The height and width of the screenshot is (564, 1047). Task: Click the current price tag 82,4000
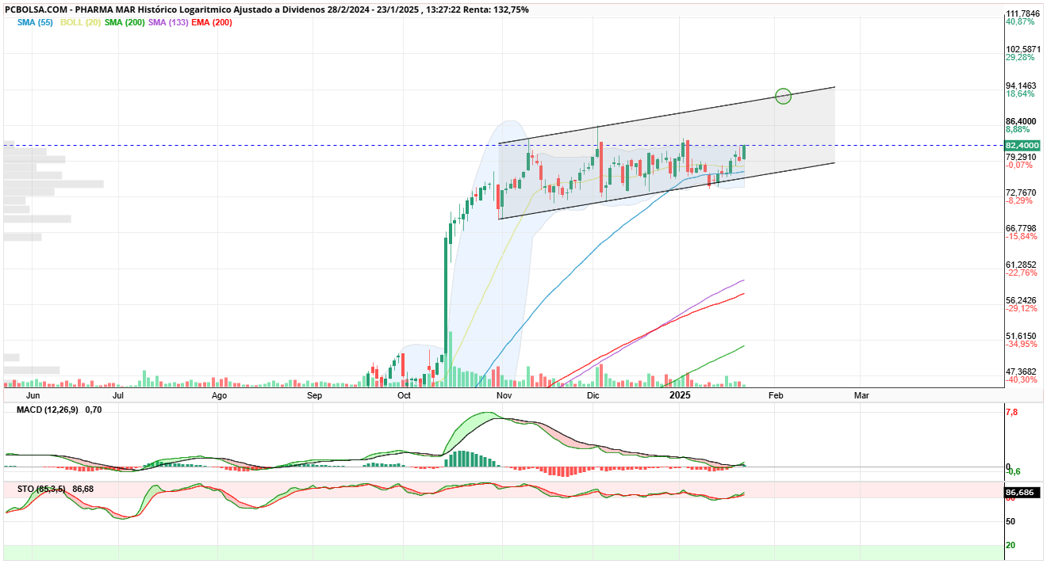point(1022,146)
